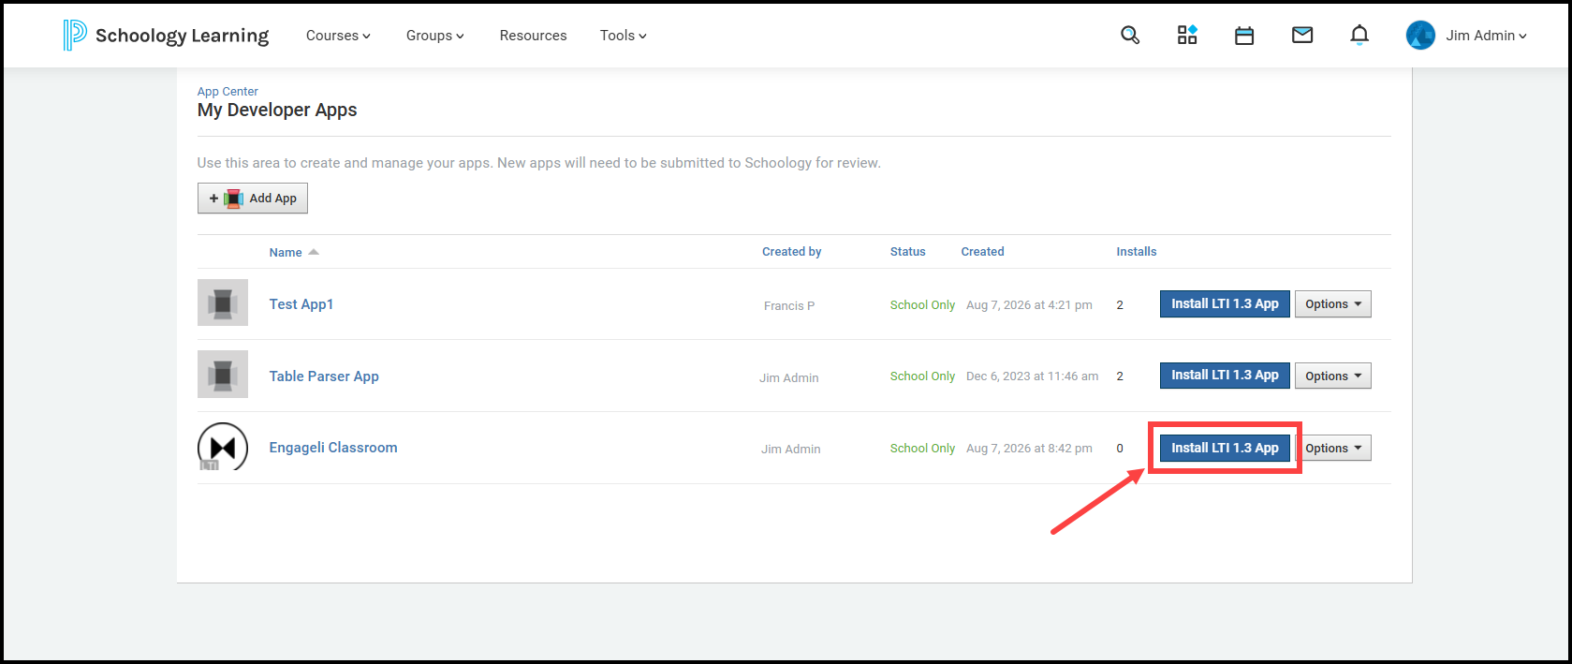The image size is (1572, 664).
Task: Open the search magnifier icon
Action: pyautogui.click(x=1130, y=36)
